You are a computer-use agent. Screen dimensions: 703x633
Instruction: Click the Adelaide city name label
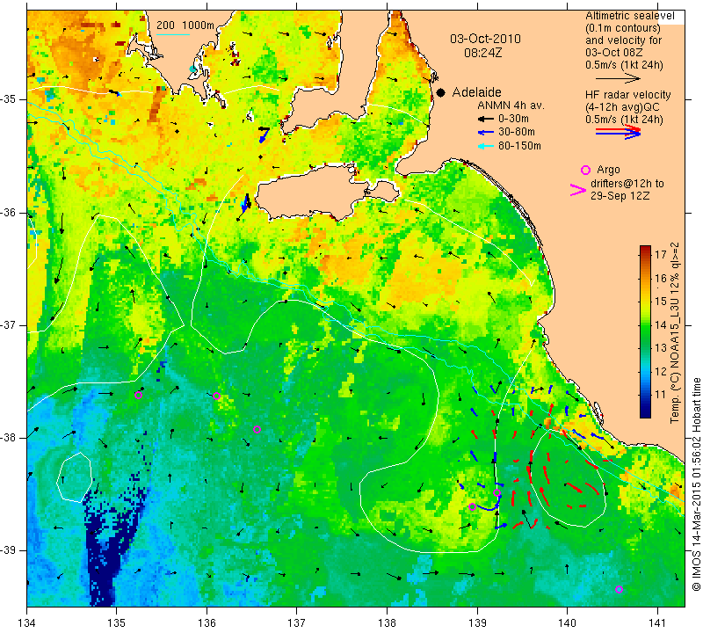(x=476, y=92)
